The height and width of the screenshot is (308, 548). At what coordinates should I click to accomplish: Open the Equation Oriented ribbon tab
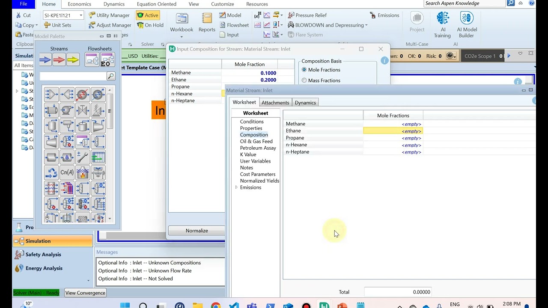pos(156,4)
